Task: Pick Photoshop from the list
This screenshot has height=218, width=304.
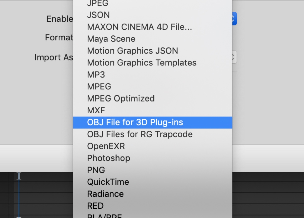Action: (x=153, y=158)
